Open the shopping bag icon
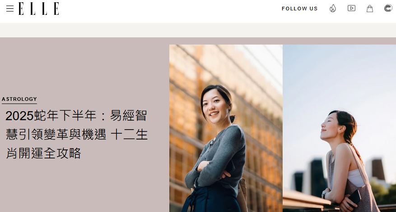 tap(370, 9)
